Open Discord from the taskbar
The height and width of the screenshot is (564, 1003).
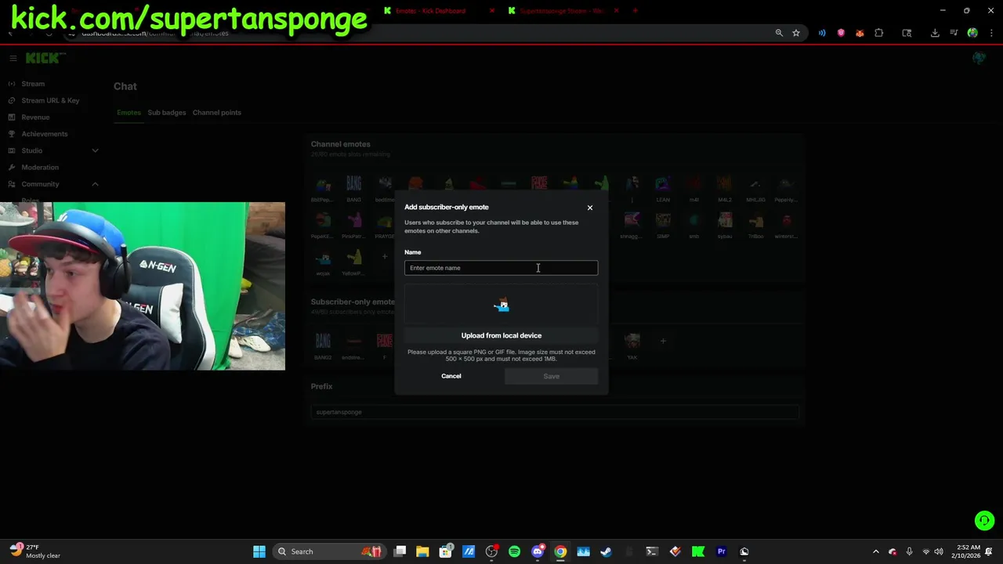click(x=538, y=551)
